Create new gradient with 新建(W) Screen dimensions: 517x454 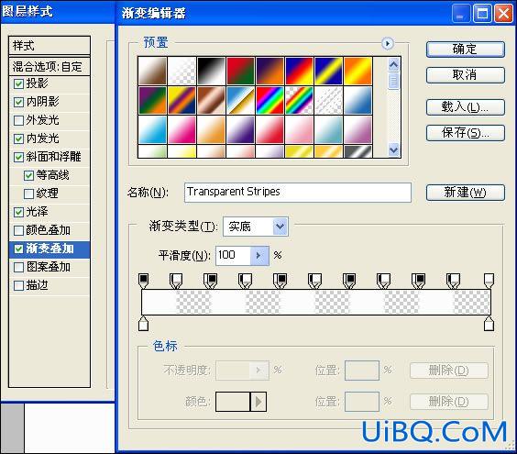[466, 193]
